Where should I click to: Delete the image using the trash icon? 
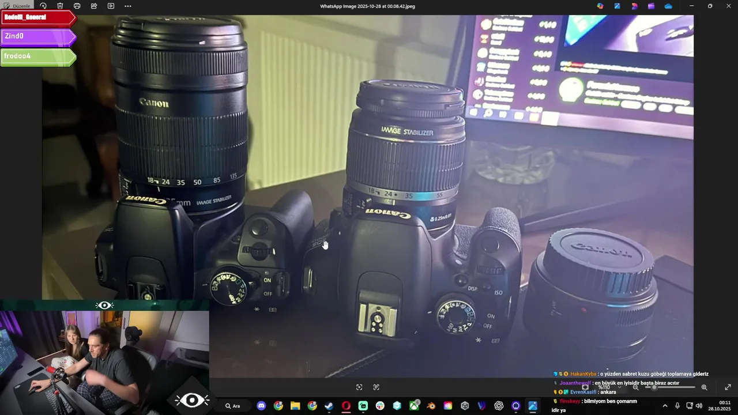point(60,6)
